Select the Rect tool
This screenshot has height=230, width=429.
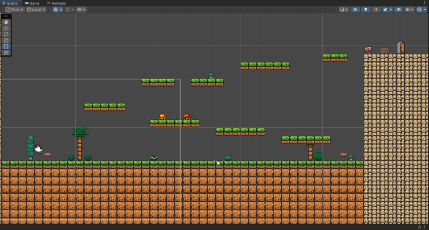[6, 46]
